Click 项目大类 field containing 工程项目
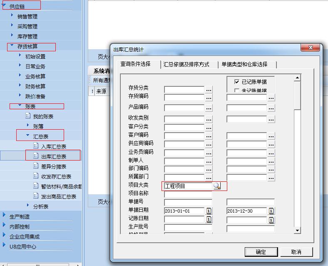 188,186
